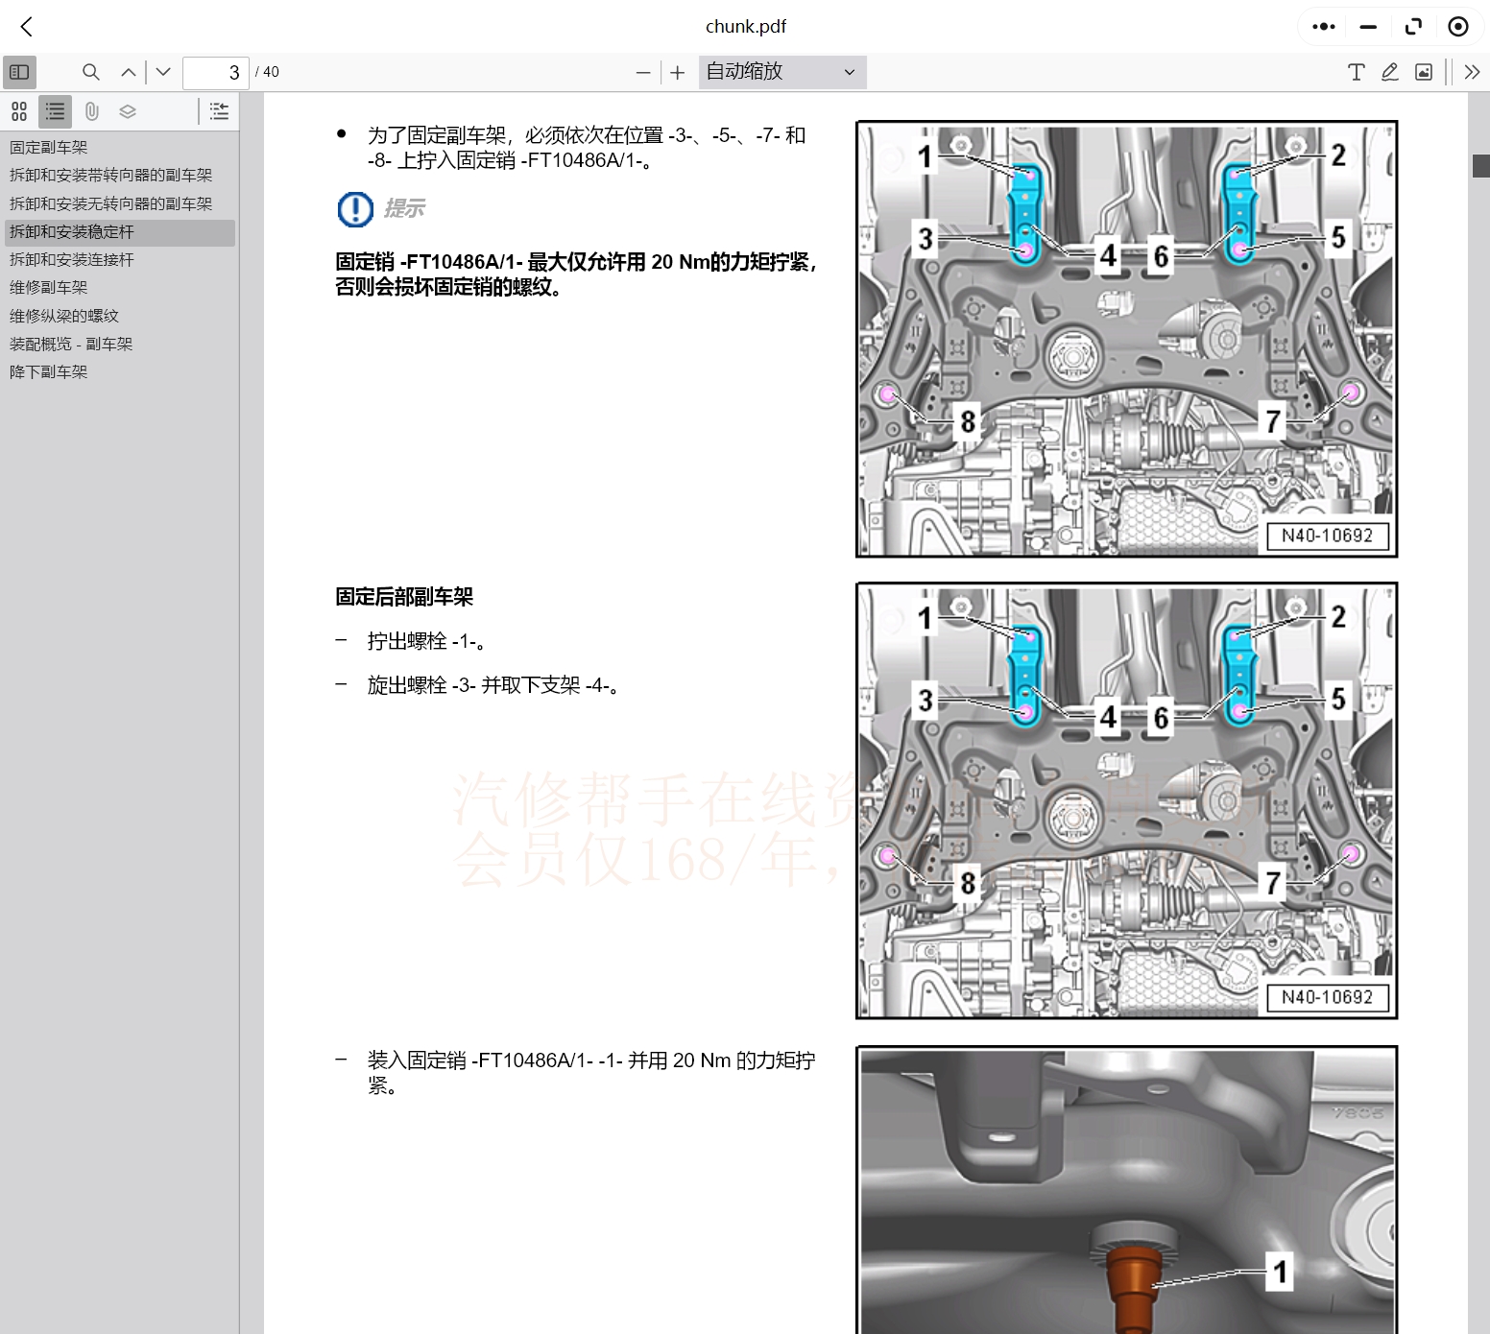This screenshot has height=1334, width=1490.
Task: Show the page thumbnails panel
Action: tap(18, 110)
